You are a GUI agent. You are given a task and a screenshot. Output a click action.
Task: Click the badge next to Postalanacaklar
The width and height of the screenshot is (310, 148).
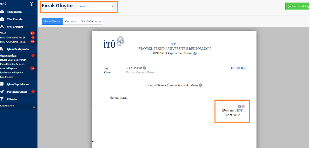(33, 91)
